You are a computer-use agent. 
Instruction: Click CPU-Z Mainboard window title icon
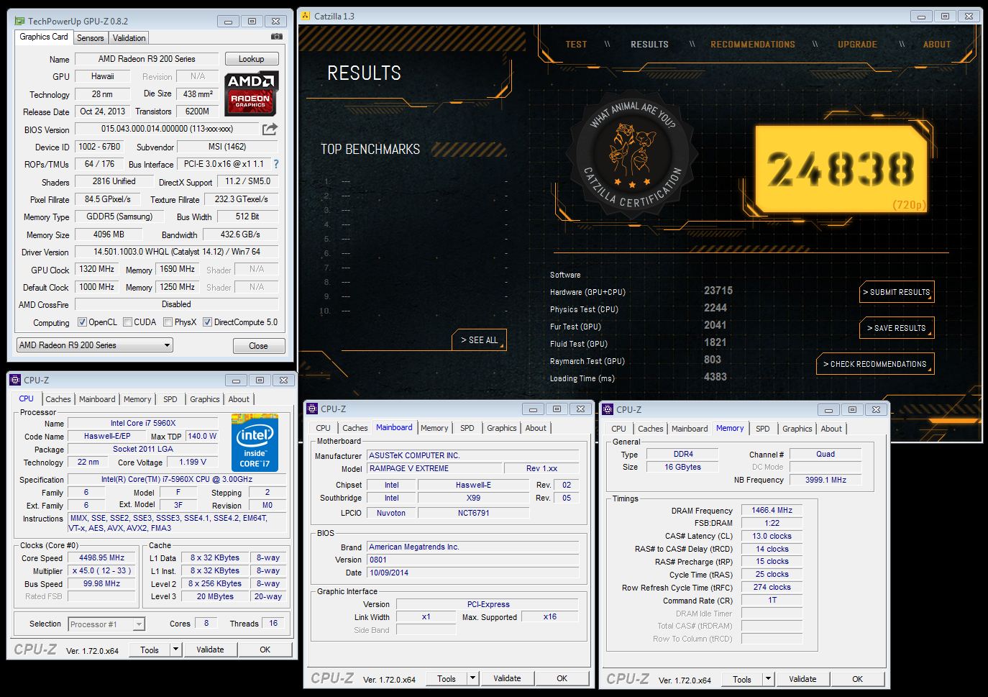tap(312, 409)
